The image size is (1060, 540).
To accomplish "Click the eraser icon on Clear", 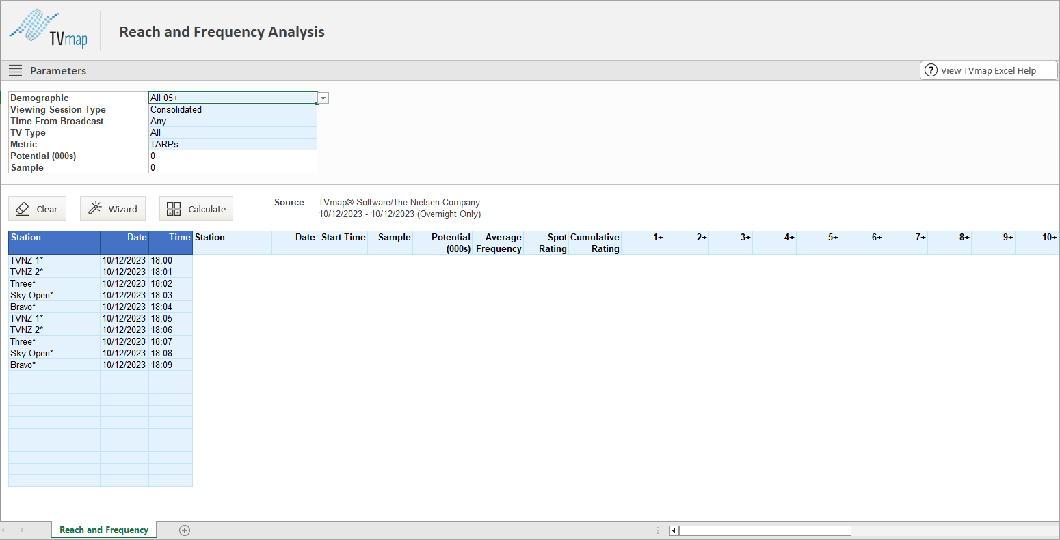I will coord(23,209).
